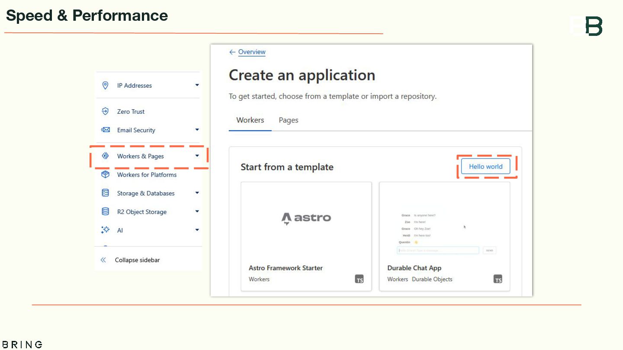Click the R2 Object Storage database icon

pyautogui.click(x=105, y=212)
